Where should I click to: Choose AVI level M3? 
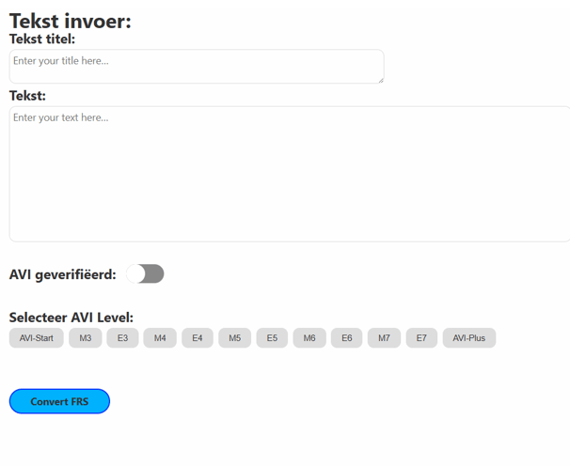86,338
